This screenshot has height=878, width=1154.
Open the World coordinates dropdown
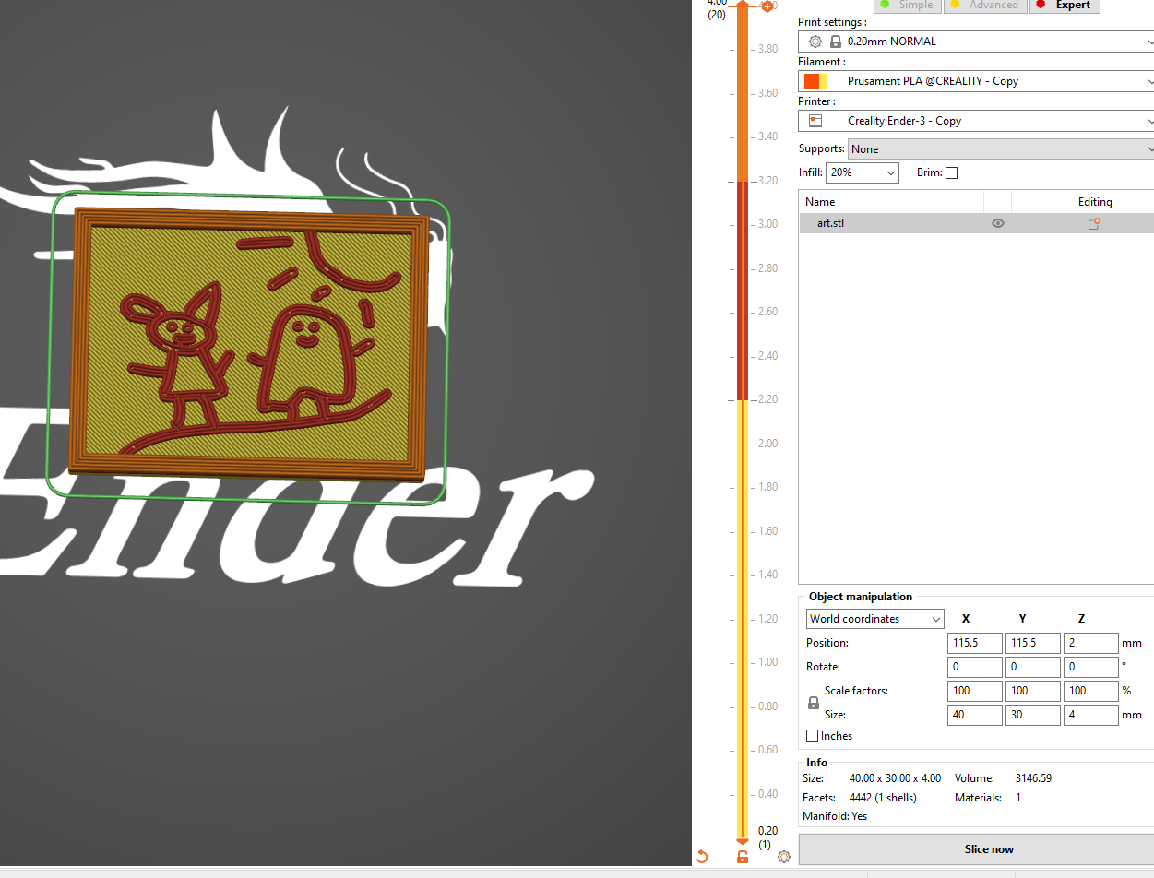875,619
